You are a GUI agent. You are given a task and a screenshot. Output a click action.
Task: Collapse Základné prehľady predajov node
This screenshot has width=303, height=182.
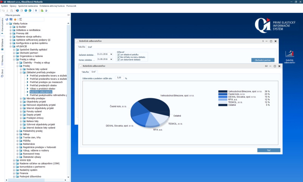point(21,72)
